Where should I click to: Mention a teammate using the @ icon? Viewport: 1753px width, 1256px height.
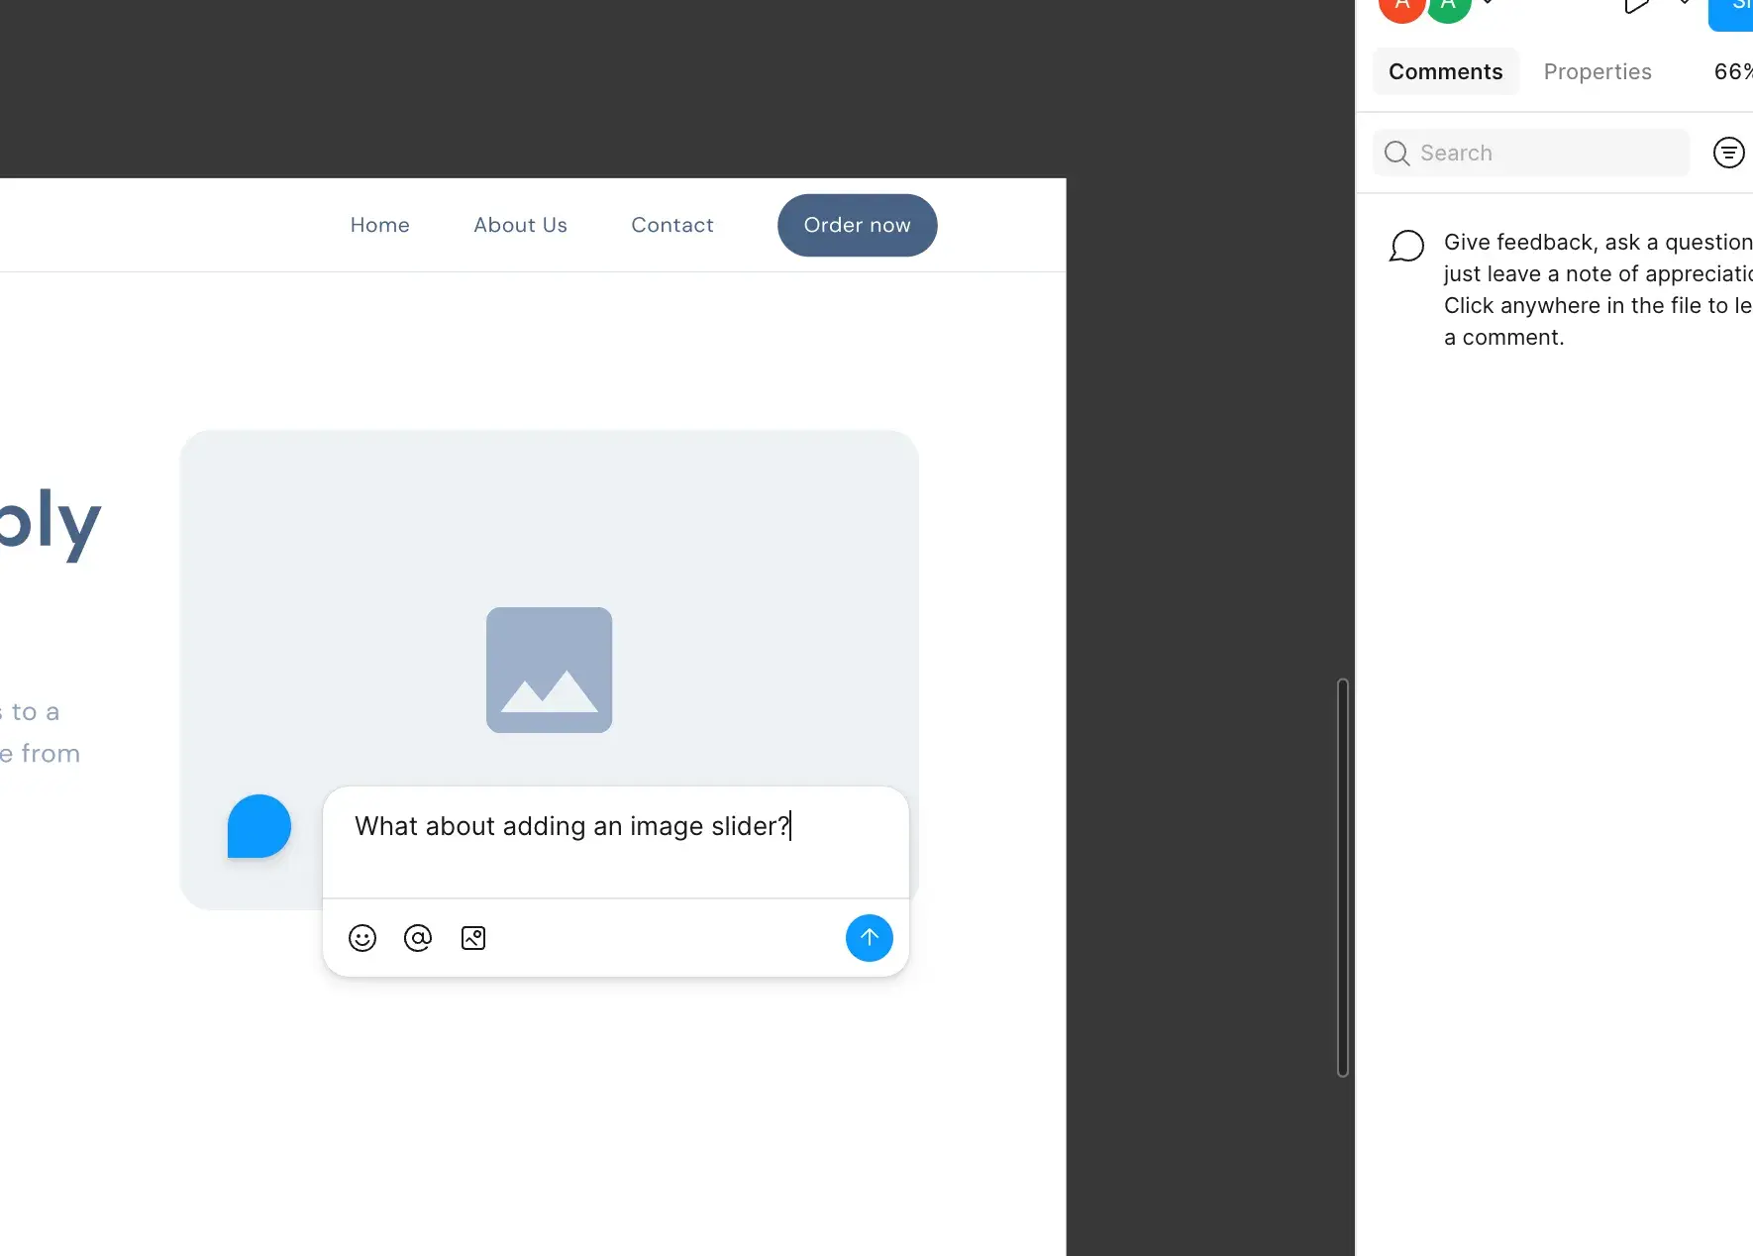click(x=418, y=938)
